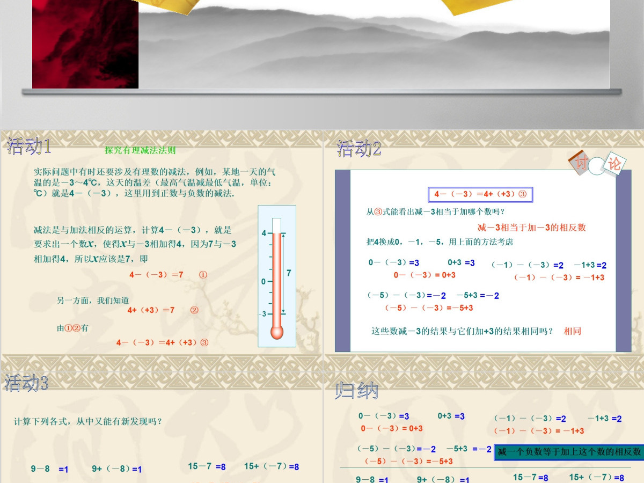Click red 0−(−3)=0+3 in 归纳 slide
Image resolution: width=644 pixels, height=483 pixels.
(x=392, y=428)
